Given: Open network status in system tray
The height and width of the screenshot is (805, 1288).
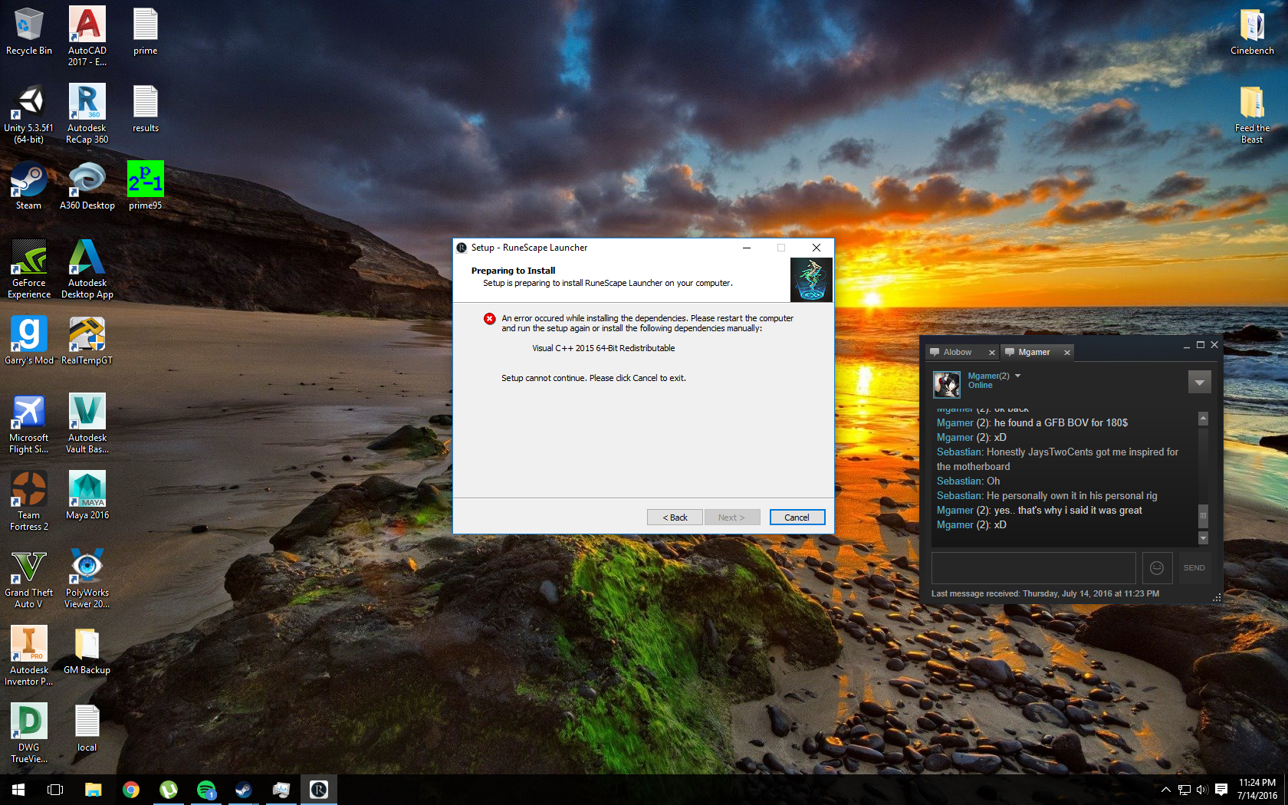Looking at the screenshot, I should pos(1184,790).
